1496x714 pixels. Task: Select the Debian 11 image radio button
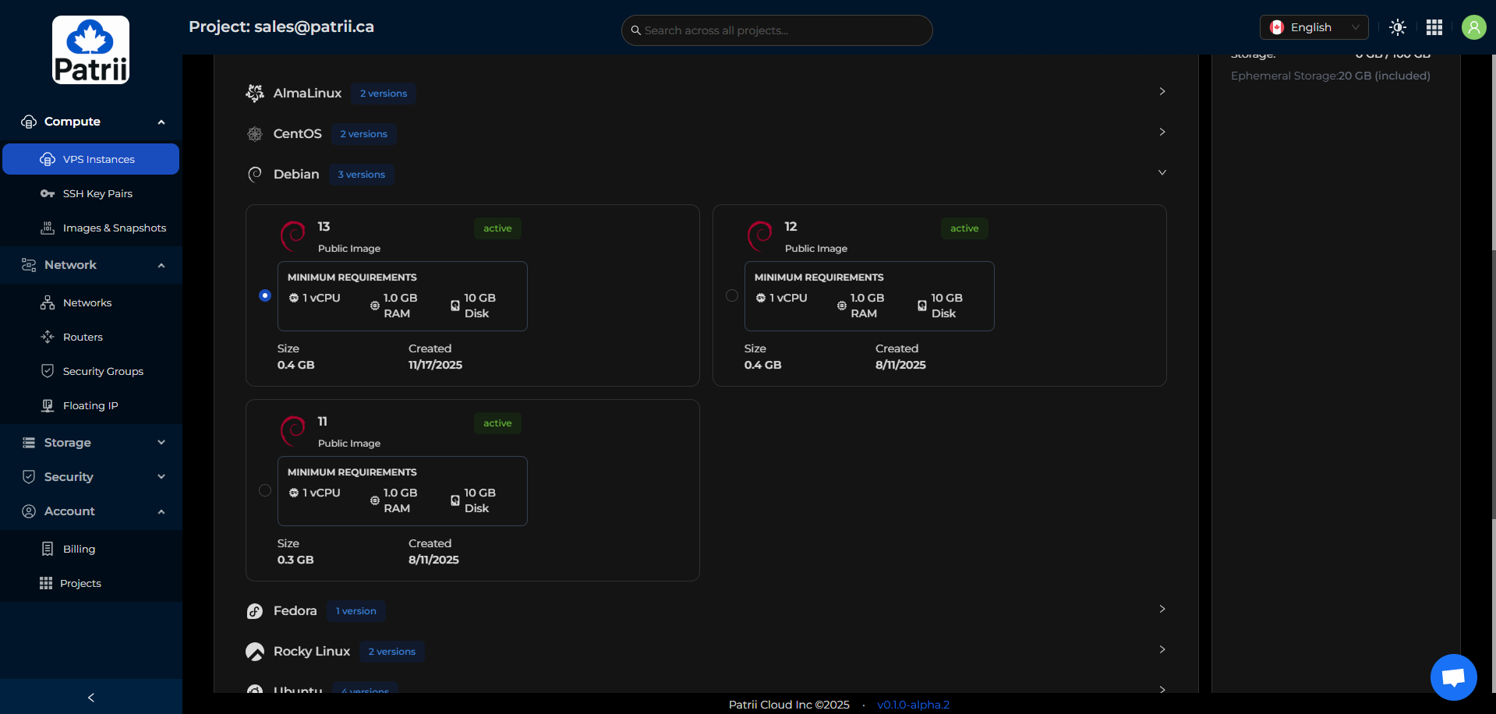265,490
